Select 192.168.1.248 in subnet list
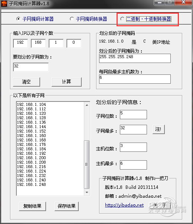This screenshot has width=193, height=224. click(x=31, y=184)
